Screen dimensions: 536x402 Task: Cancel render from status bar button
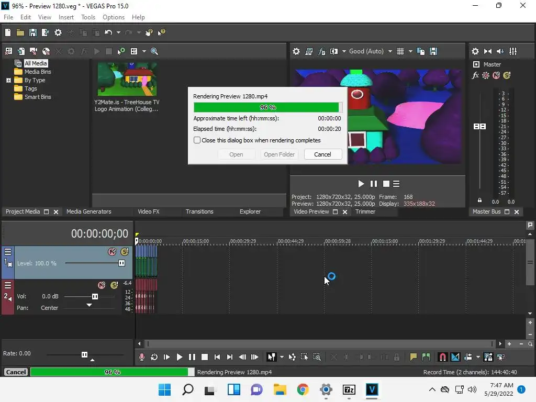point(16,372)
